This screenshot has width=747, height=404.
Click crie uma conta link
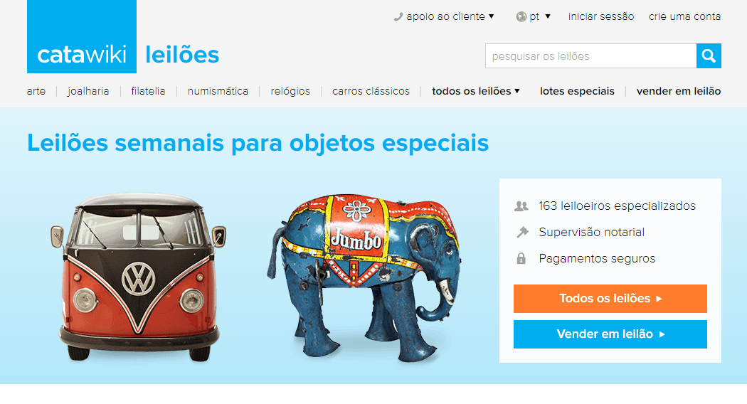tap(684, 16)
